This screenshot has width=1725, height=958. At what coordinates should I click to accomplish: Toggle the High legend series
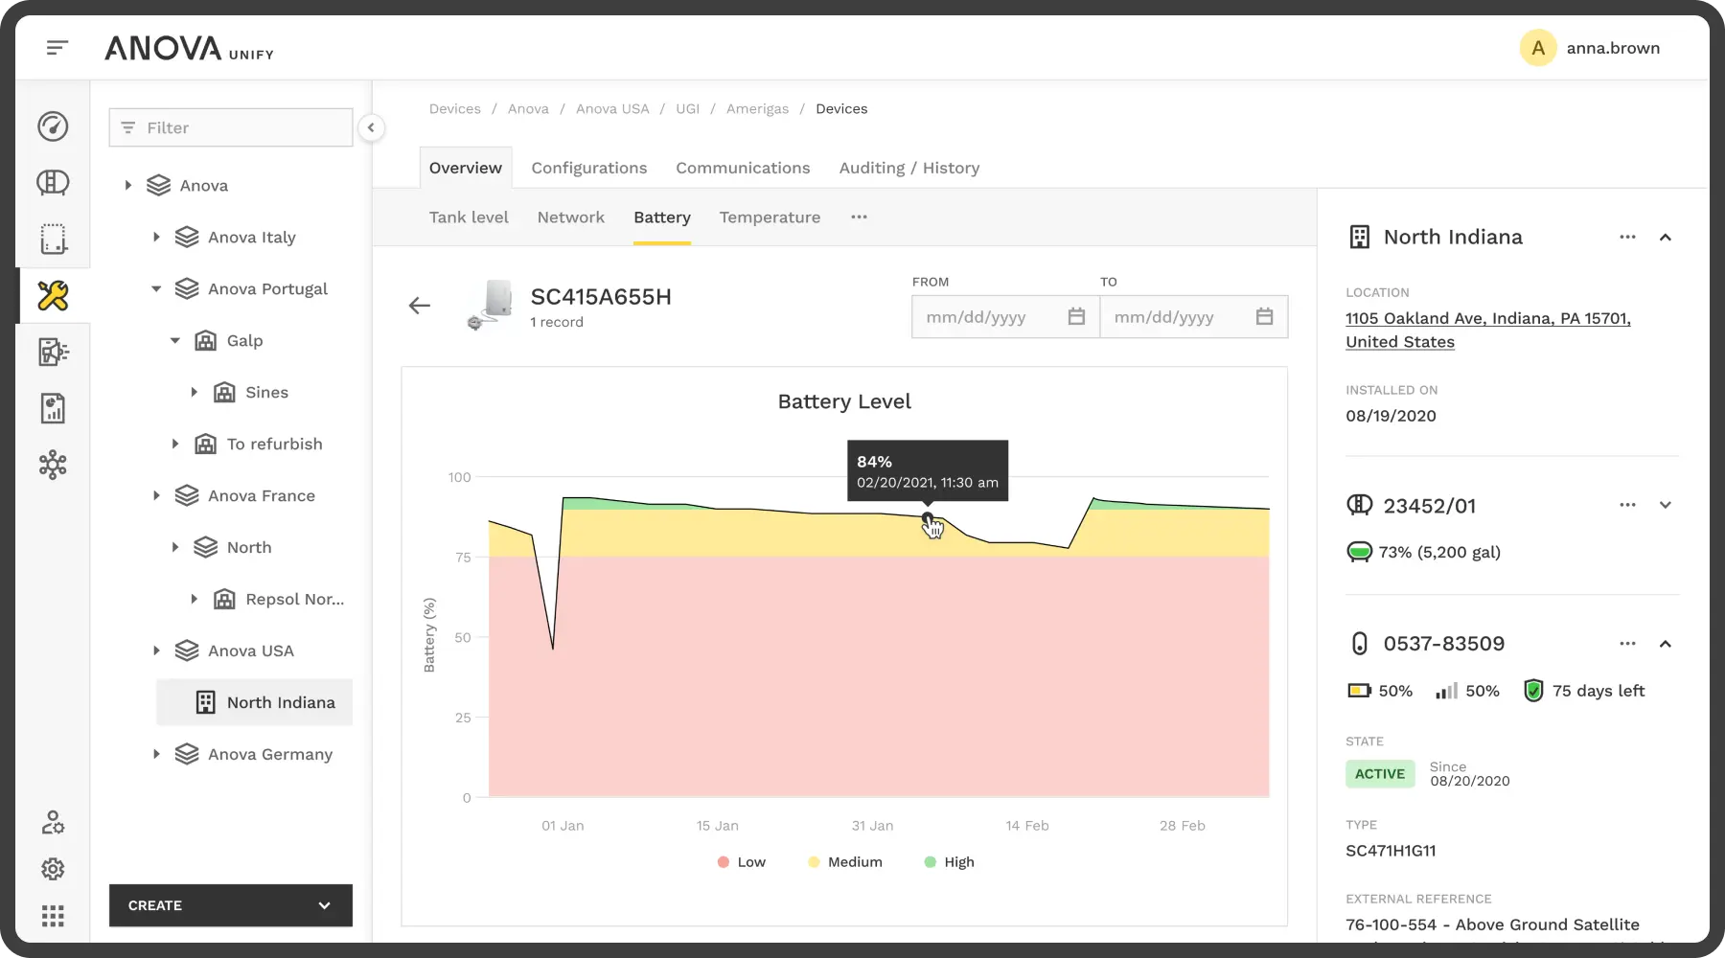(949, 862)
